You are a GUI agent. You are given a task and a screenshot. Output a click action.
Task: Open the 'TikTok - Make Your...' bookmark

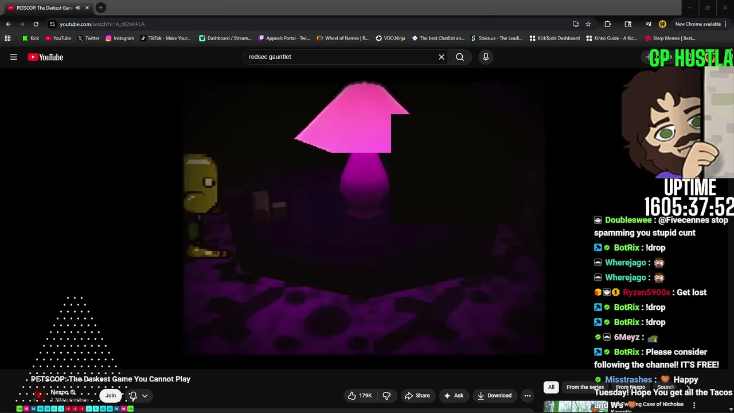166,38
